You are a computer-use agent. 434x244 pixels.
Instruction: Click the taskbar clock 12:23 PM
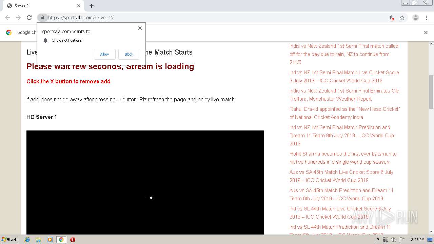(x=417, y=240)
